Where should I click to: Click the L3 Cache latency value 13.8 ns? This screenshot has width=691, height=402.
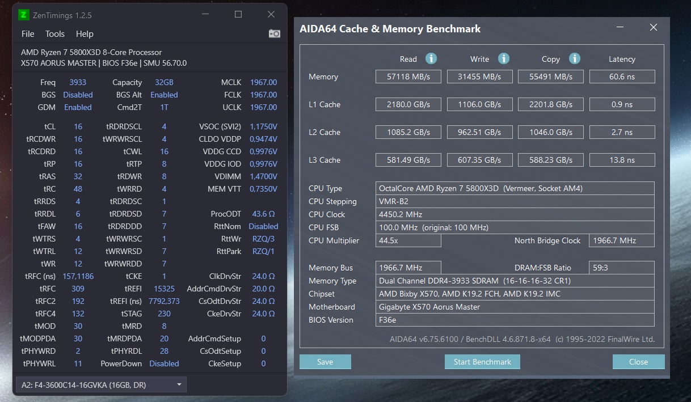point(622,160)
